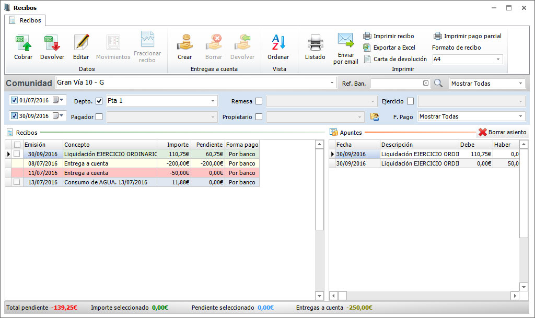535x318 pixels.
Task: Open the Comunidad Gran Vía 10 dropdown
Action: (x=332, y=83)
